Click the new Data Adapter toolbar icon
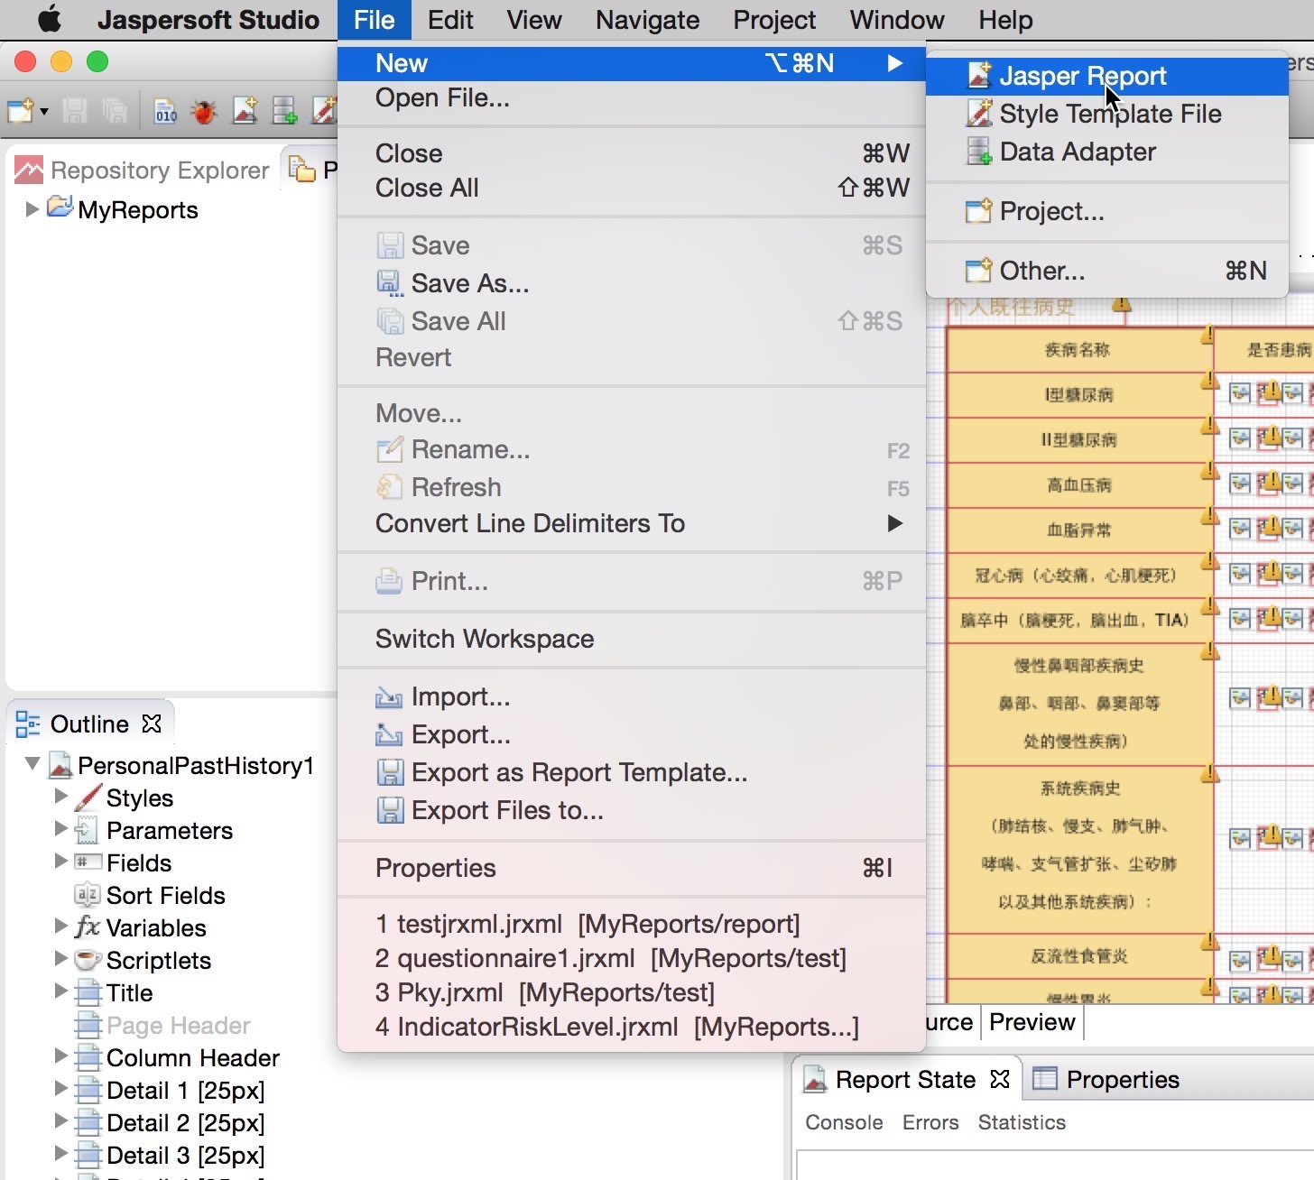 [284, 111]
